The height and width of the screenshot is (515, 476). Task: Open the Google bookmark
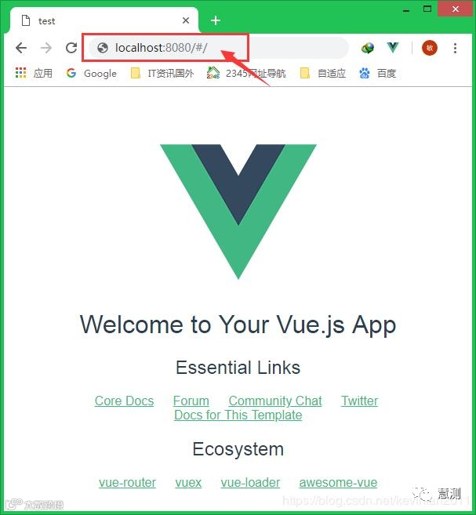click(91, 73)
